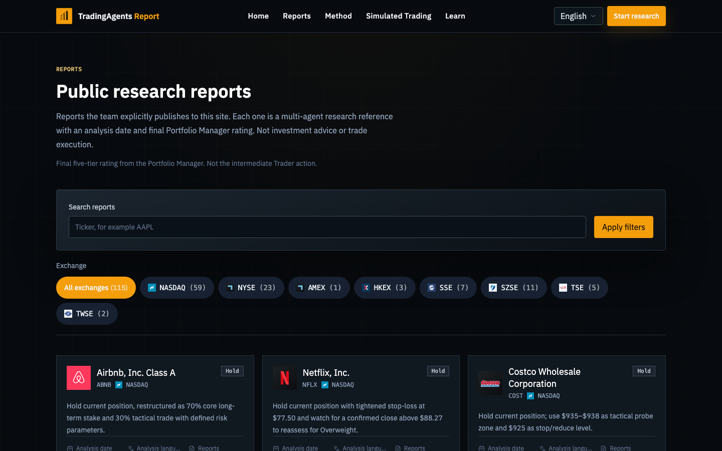Click the TradingAgents bar-chart logo icon
The height and width of the screenshot is (451, 722).
tap(64, 16)
